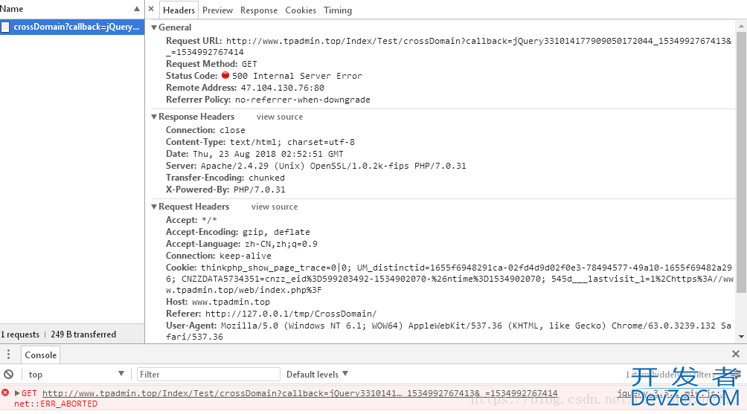Collapse the Request Headers section
Viewport: 747px width, 414px height.
tap(154, 207)
